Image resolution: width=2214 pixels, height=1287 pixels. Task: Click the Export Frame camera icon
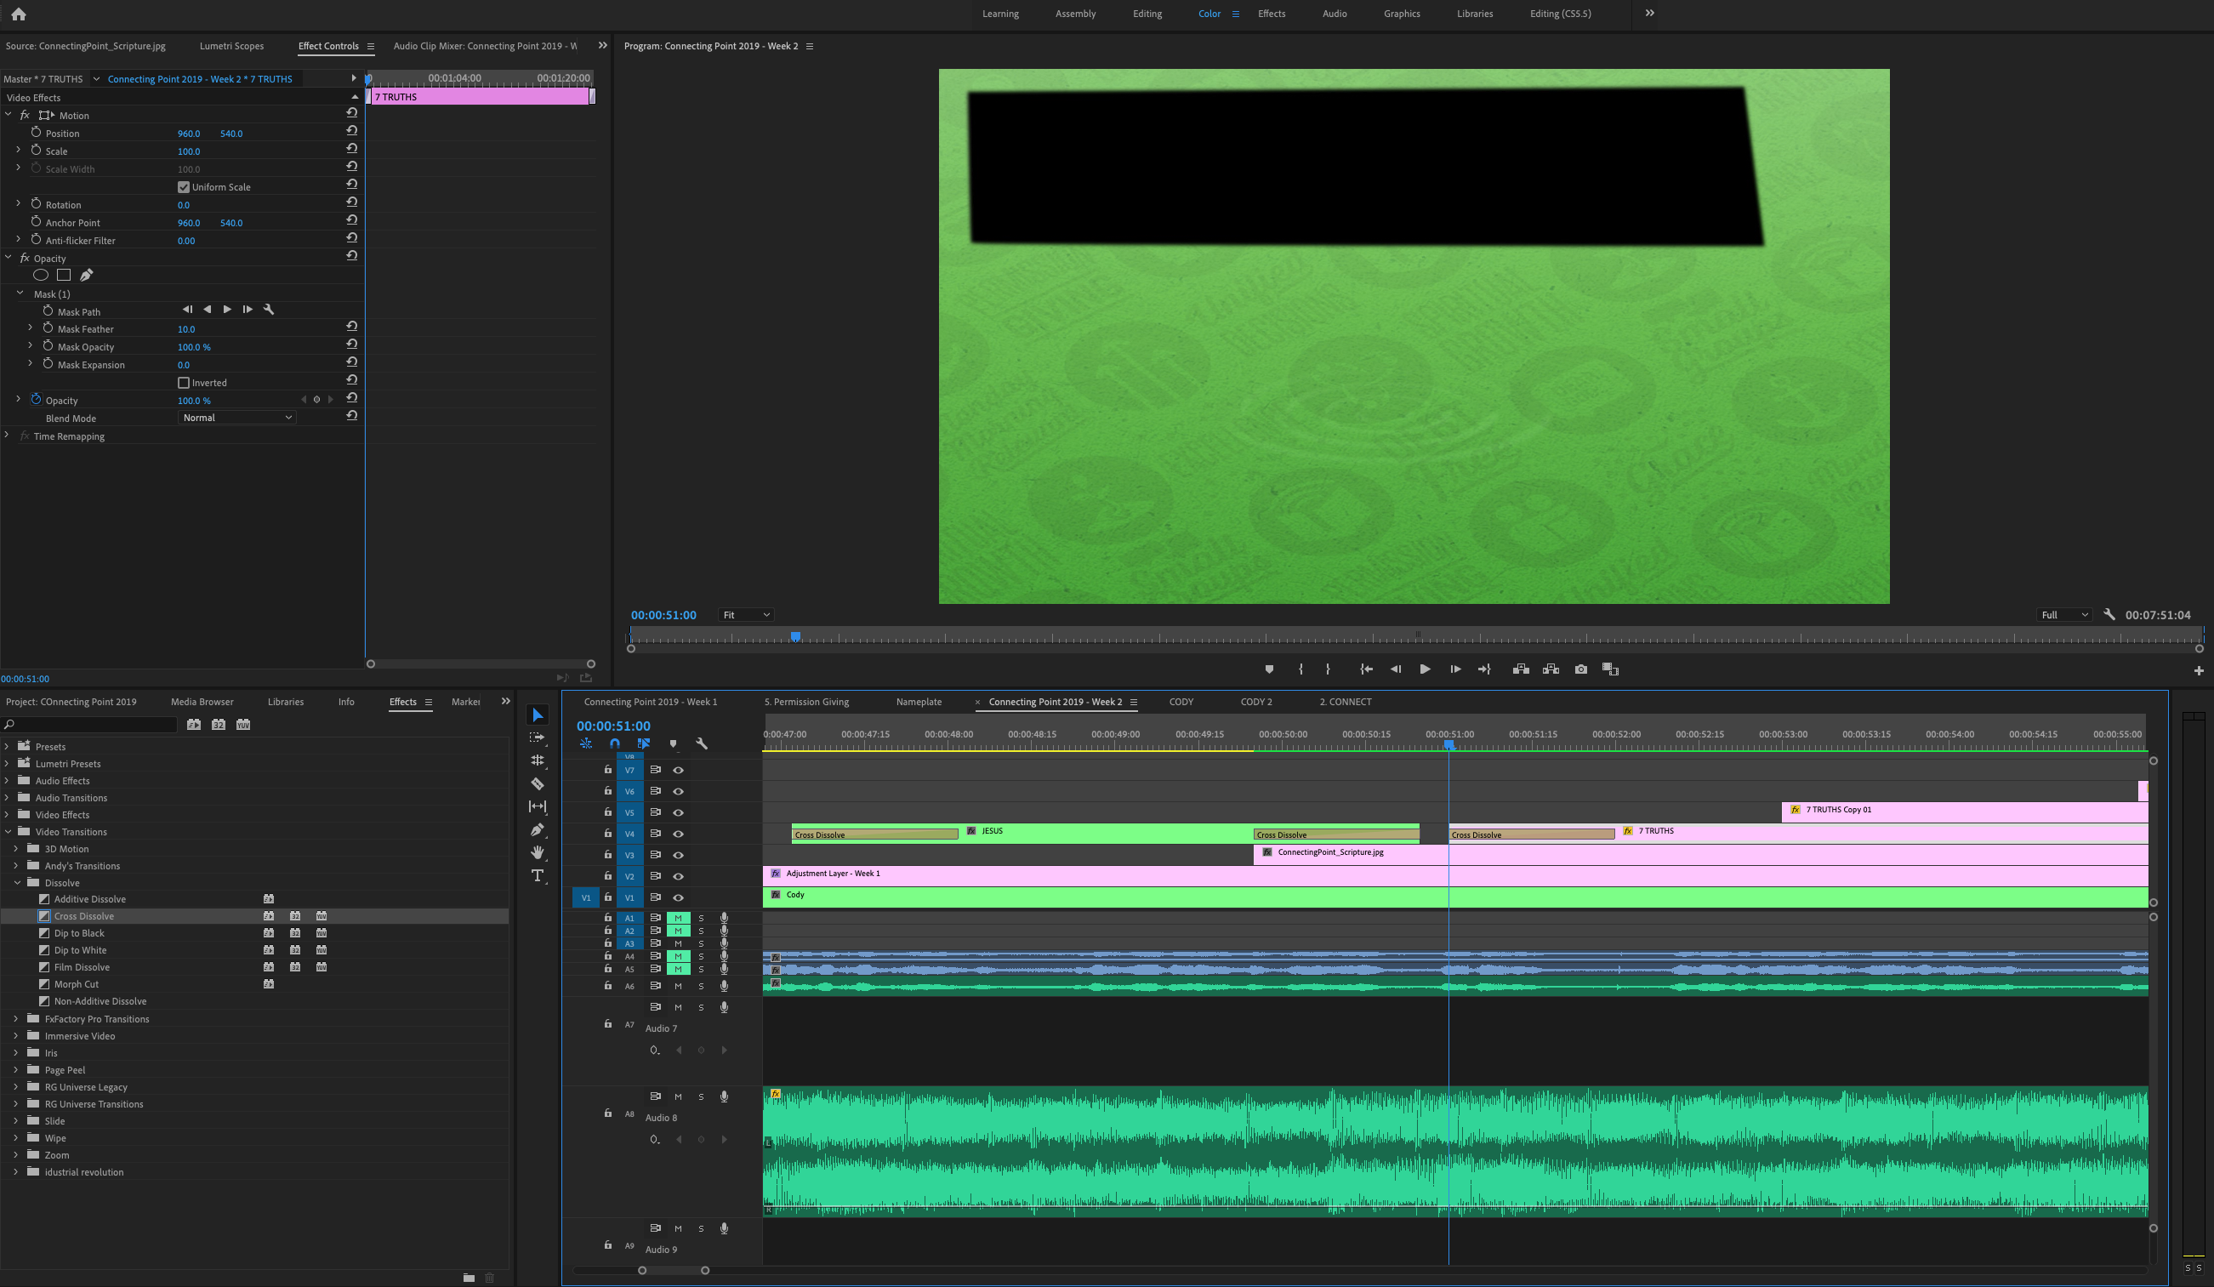(x=1580, y=669)
